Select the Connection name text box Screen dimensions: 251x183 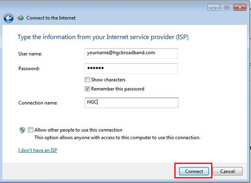pyautogui.click(x=132, y=103)
